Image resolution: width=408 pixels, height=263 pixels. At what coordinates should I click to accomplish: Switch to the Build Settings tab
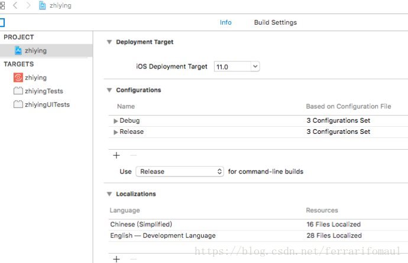click(276, 22)
